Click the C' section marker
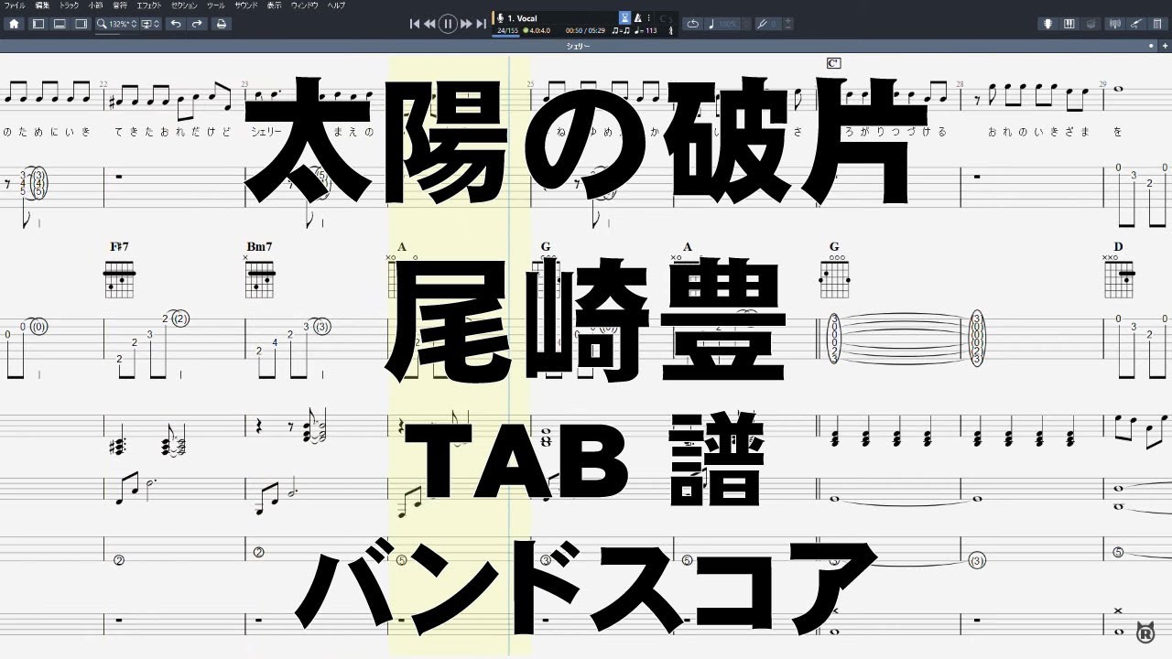 click(x=833, y=63)
